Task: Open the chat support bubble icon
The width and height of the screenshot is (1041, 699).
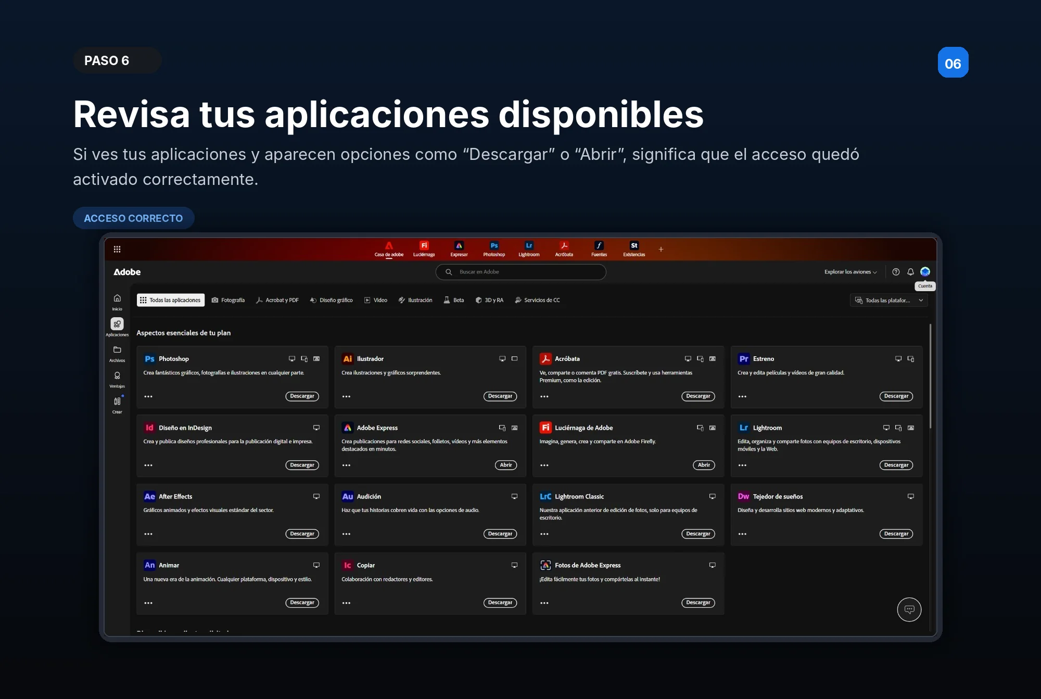Action: [909, 609]
